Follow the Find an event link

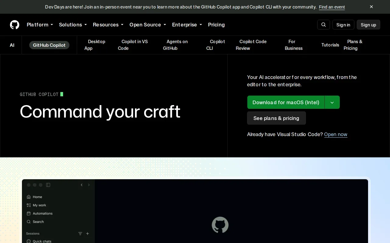(x=332, y=7)
